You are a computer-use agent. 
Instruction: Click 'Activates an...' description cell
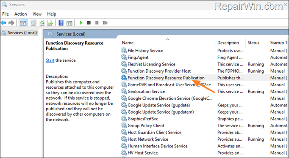pyautogui.click(x=231, y=146)
